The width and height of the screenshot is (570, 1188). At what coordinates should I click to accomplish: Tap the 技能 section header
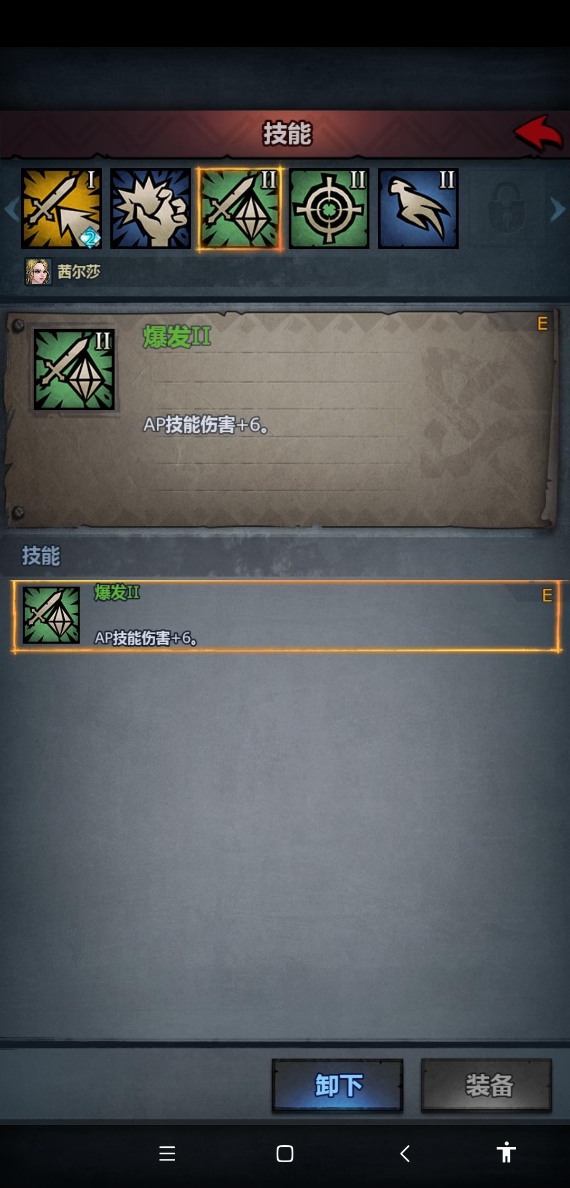click(41, 556)
